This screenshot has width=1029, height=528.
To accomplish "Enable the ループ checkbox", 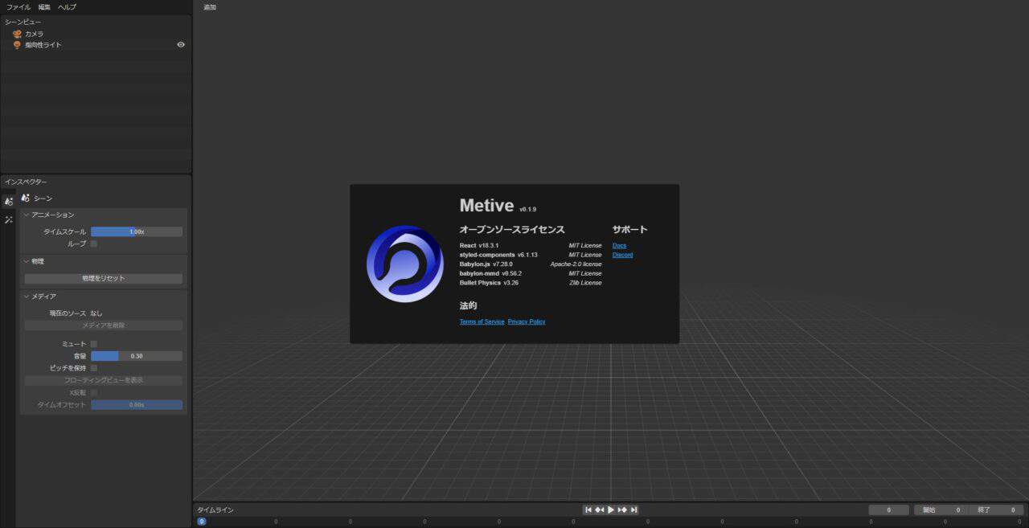I will pyautogui.click(x=94, y=244).
